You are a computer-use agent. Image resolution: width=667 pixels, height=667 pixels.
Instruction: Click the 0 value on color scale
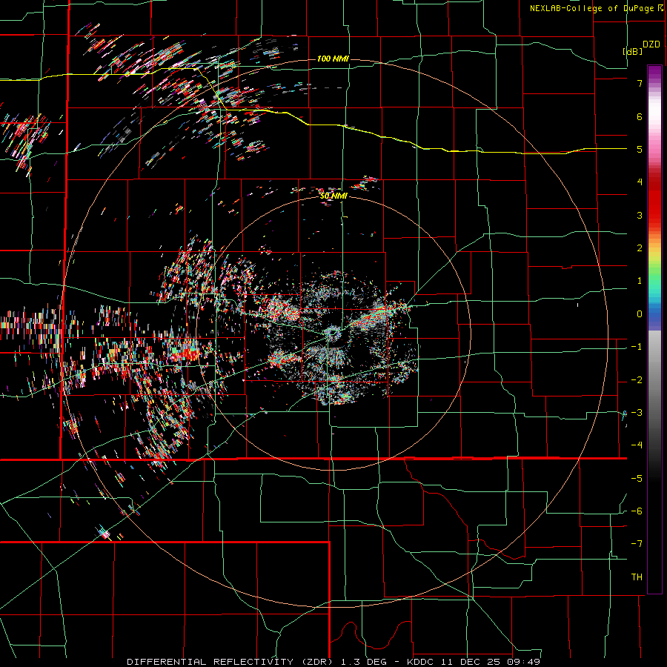pyautogui.click(x=640, y=314)
